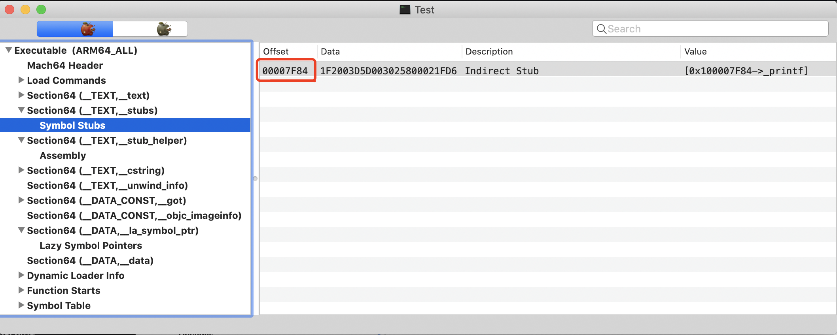Collapse Section64 (__TEXT,__stubs)
837x335 pixels.
[x=21, y=110]
